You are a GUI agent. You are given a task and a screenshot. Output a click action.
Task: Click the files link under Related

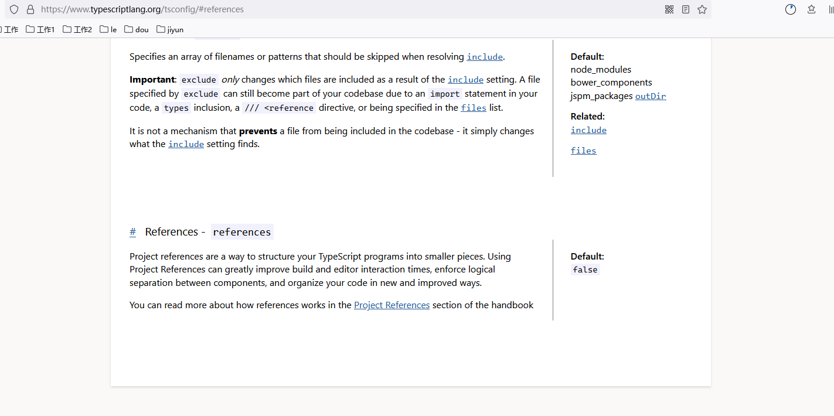[x=583, y=151]
